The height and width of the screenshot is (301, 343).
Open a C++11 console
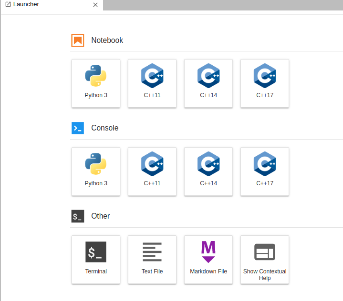[x=152, y=171]
